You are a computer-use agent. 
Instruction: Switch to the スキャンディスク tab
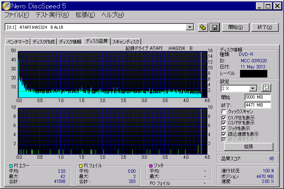click(x=126, y=42)
